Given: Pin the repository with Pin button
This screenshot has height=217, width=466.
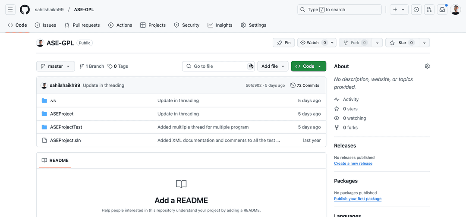Looking at the screenshot, I should pyautogui.click(x=283, y=43).
